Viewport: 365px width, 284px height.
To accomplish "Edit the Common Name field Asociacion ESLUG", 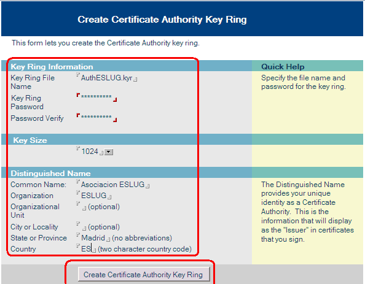I will [x=112, y=184].
